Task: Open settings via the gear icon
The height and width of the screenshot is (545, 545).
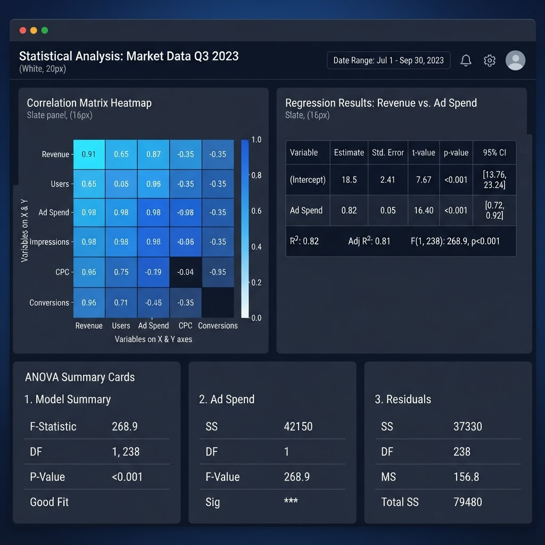Action: [490, 61]
